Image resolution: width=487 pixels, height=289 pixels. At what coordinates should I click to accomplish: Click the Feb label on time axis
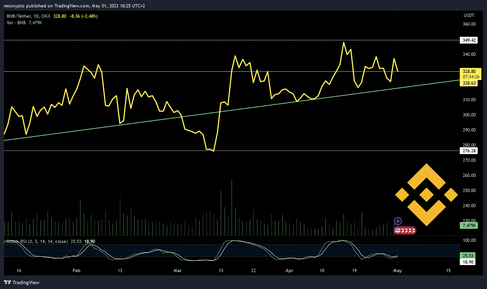(76, 271)
